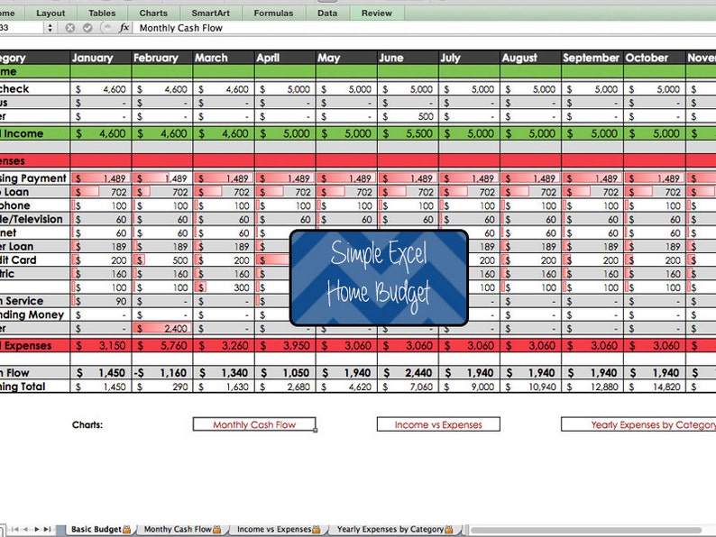Open the SmartArt ribbon tab
This screenshot has width=716, height=537.
pos(210,14)
